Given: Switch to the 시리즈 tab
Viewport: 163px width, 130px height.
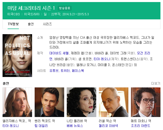Looking at the screenshot, I should tap(47, 24).
